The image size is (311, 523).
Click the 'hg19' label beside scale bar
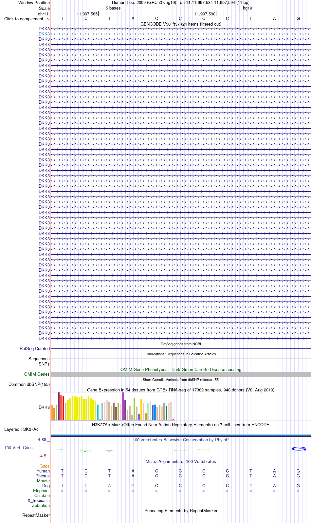click(247, 8)
